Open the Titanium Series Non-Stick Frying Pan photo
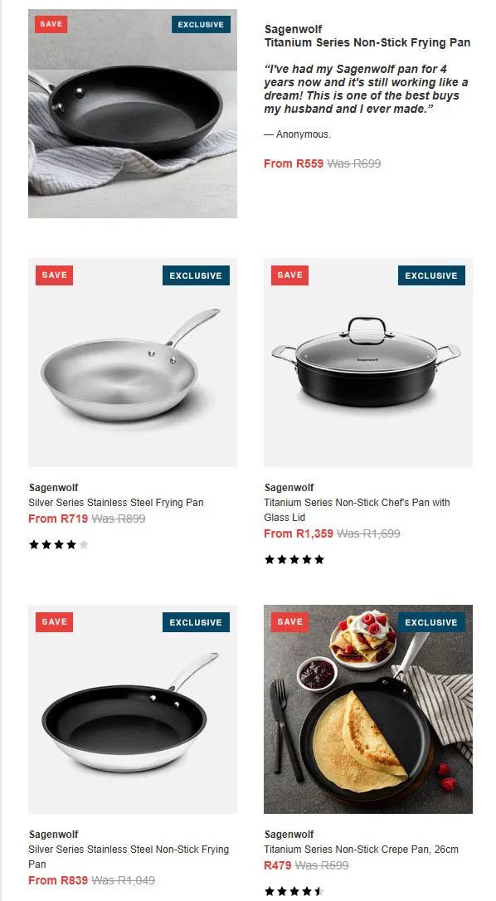The height and width of the screenshot is (901, 496). click(133, 113)
